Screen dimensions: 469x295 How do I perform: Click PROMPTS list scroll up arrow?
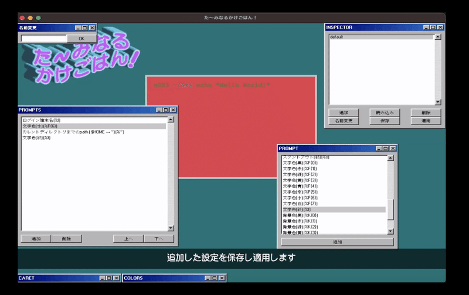[x=171, y=120]
